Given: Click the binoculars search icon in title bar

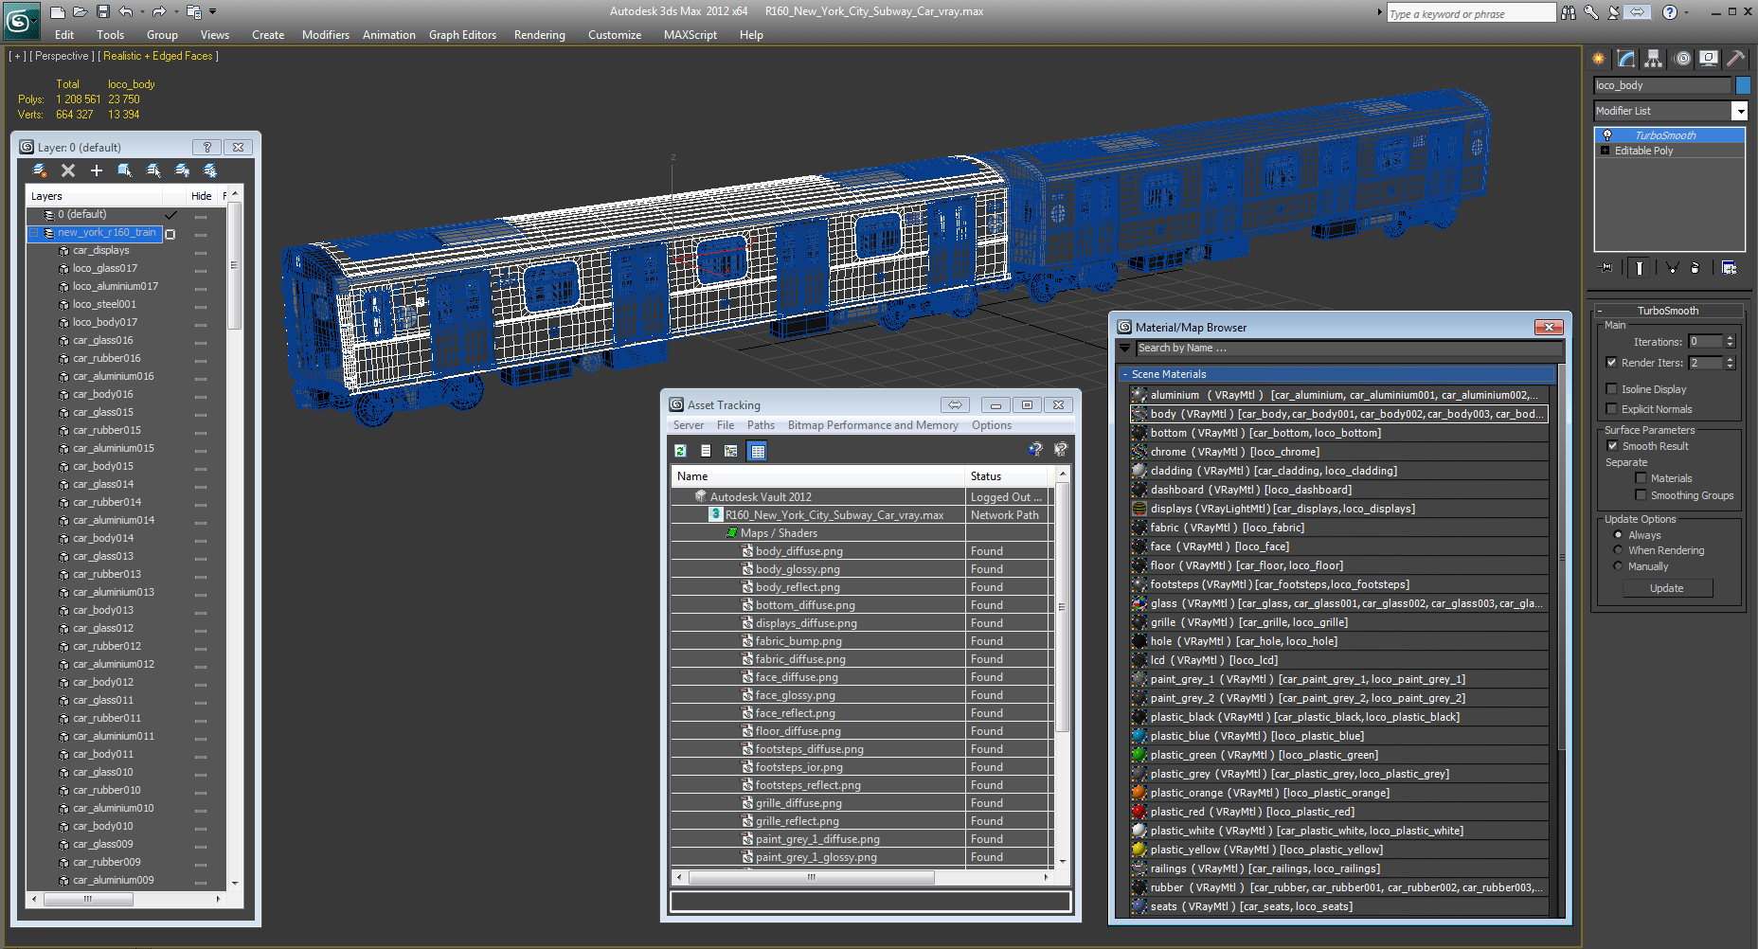Looking at the screenshot, I should tap(1569, 12).
